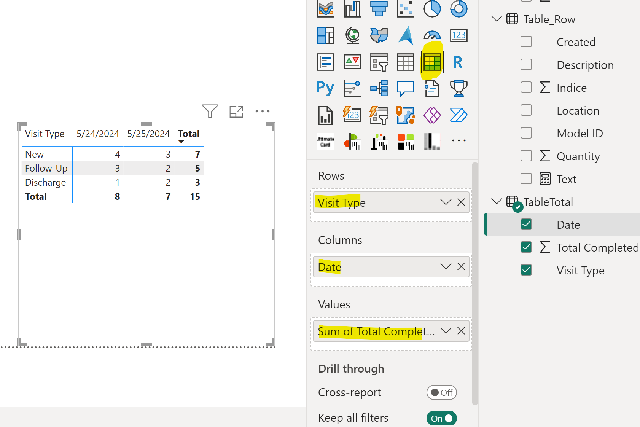Choose the Card visual with 123
The width and height of the screenshot is (640, 427).
(459, 35)
